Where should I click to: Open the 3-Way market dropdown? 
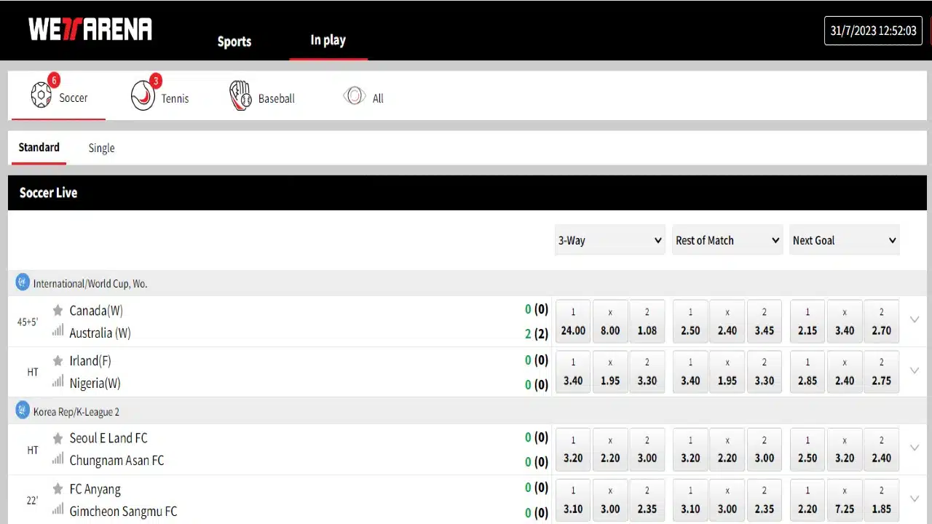[x=609, y=240]
